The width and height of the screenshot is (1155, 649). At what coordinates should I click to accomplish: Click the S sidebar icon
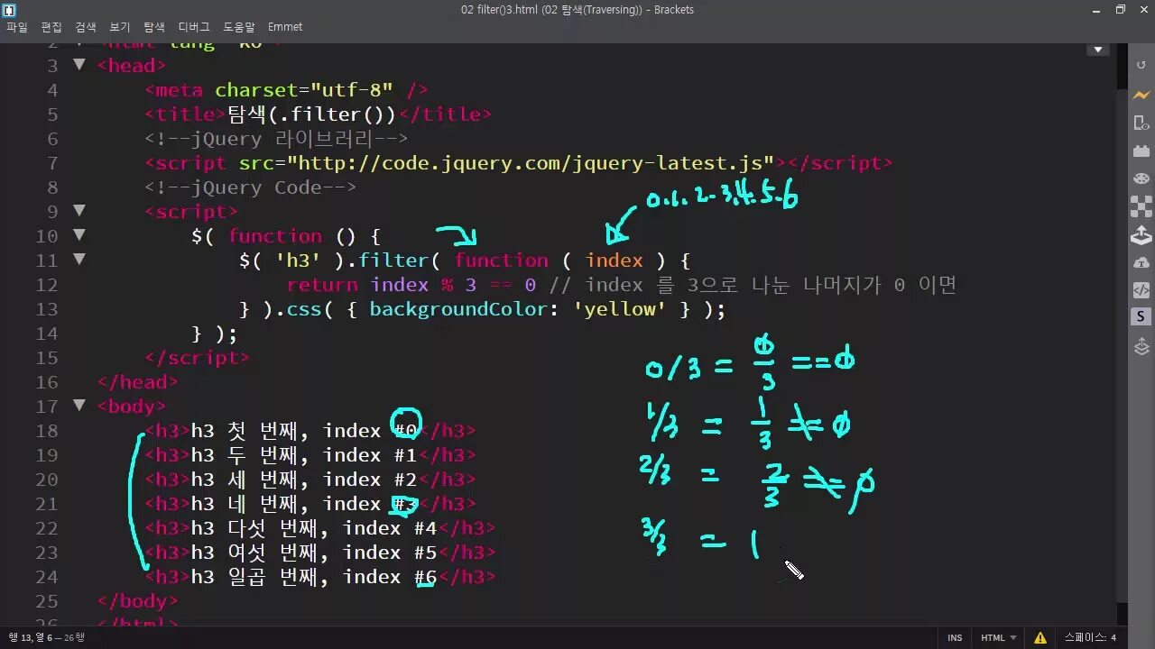(x=1141, y=316)
